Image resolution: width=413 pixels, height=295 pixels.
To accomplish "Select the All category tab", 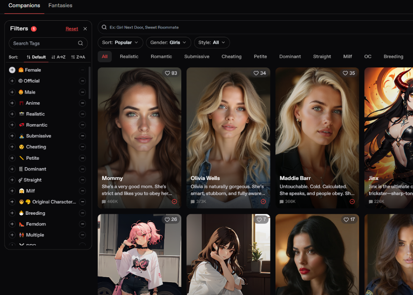I will [x=104, y=56].
